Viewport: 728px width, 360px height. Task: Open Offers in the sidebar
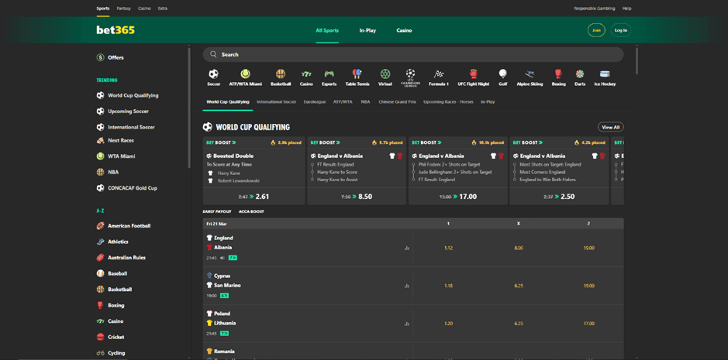point(115,57)
